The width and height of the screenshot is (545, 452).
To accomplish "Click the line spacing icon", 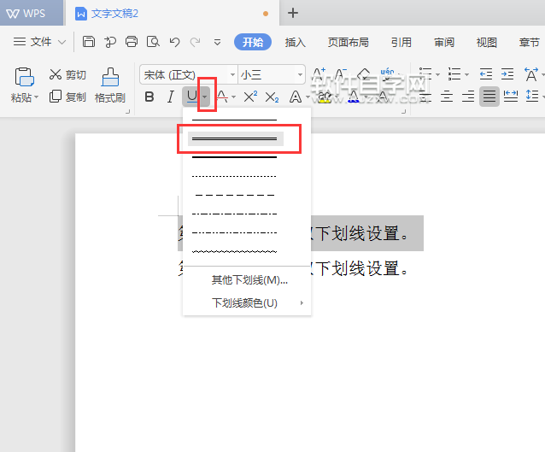I will [x=532, y=96].
